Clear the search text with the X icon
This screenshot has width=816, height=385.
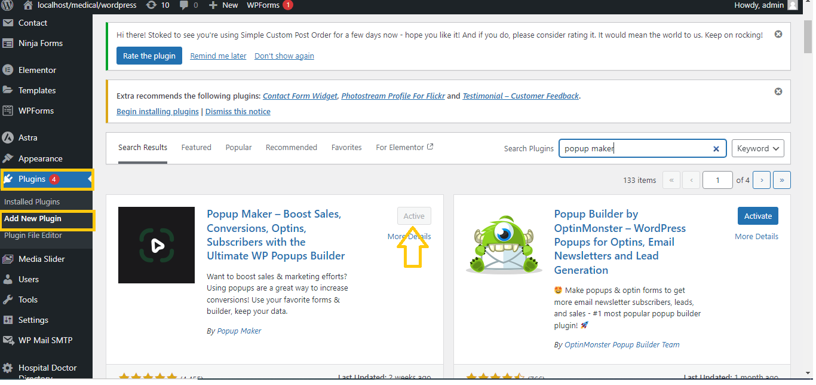point(716,149)
